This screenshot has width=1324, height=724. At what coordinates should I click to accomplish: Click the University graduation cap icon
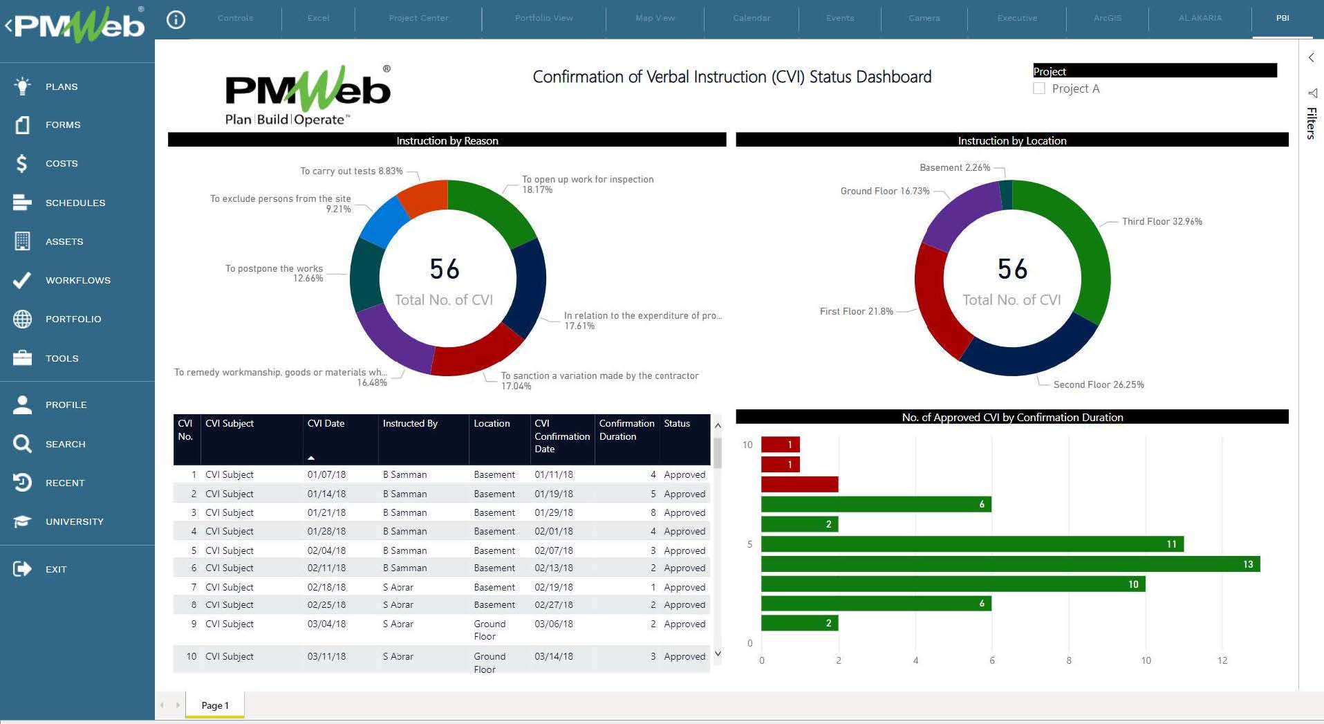click(x=22, y=521)
